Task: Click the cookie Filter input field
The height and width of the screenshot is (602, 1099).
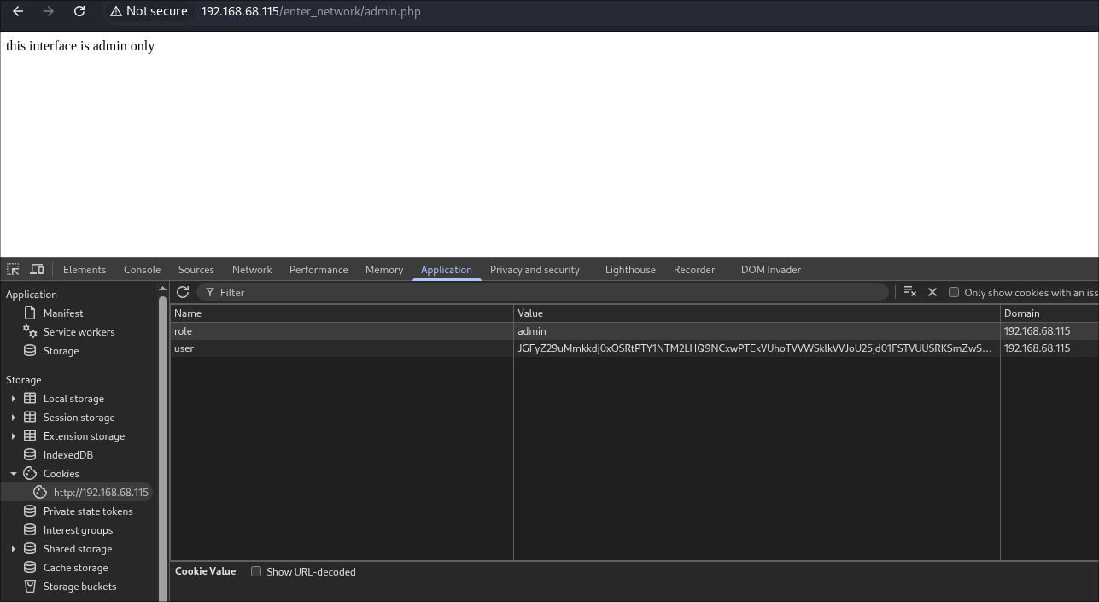Action: 547,292
